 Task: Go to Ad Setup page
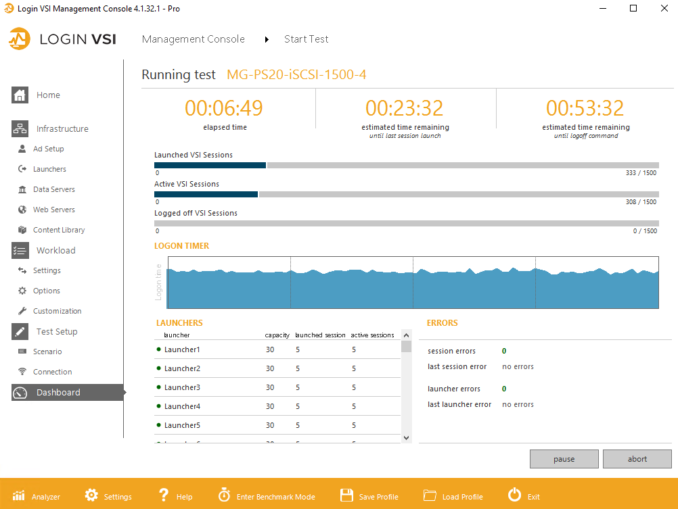click(49, 149)
